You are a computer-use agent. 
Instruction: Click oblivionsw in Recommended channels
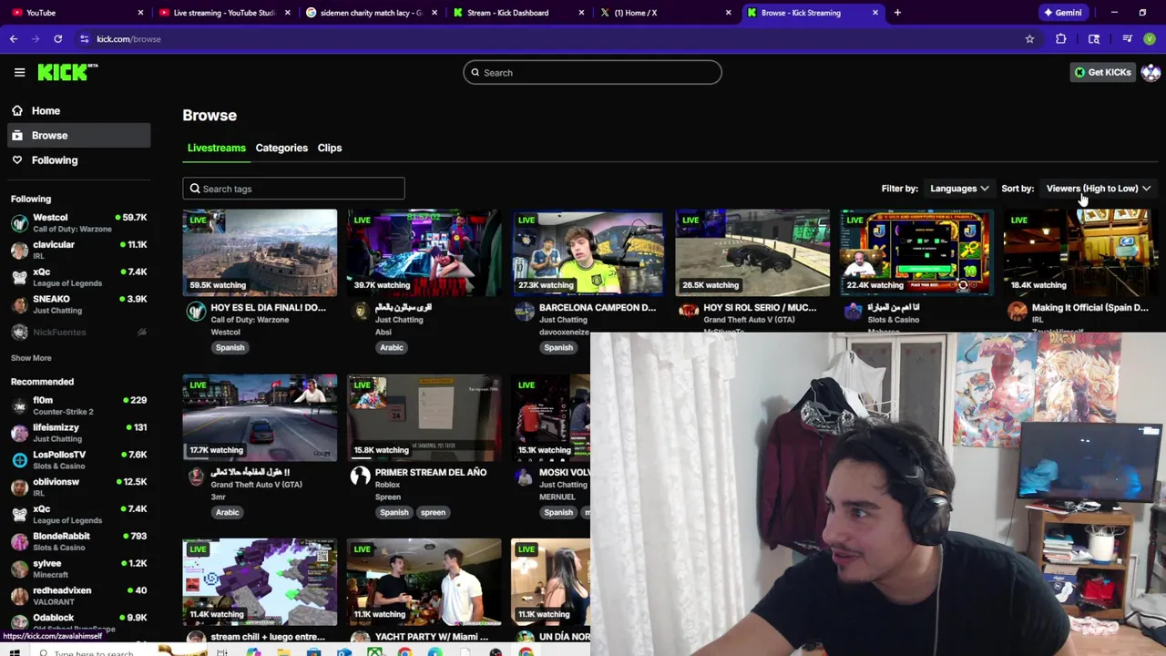coord(78,487)
